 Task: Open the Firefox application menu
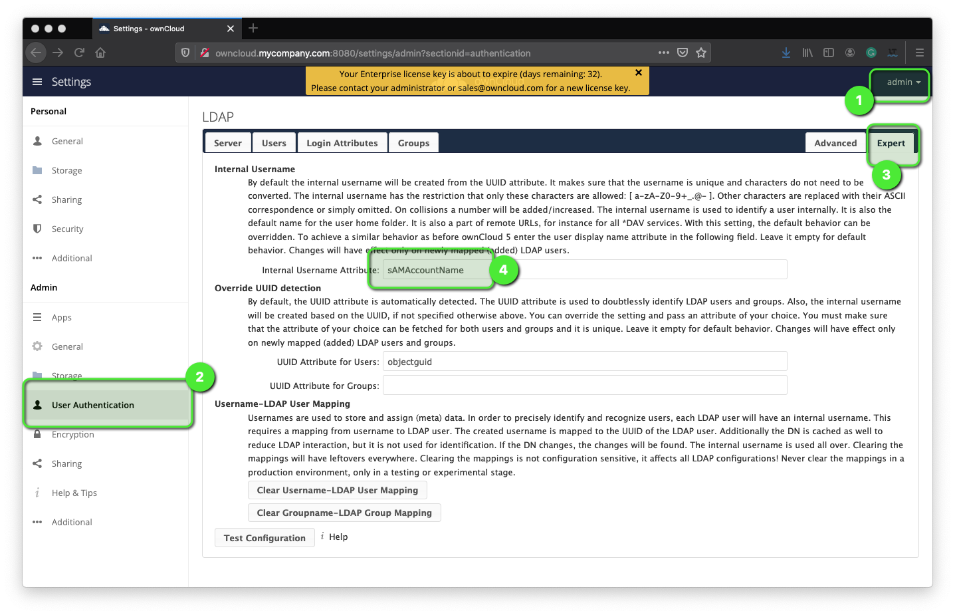click(920, 52)
